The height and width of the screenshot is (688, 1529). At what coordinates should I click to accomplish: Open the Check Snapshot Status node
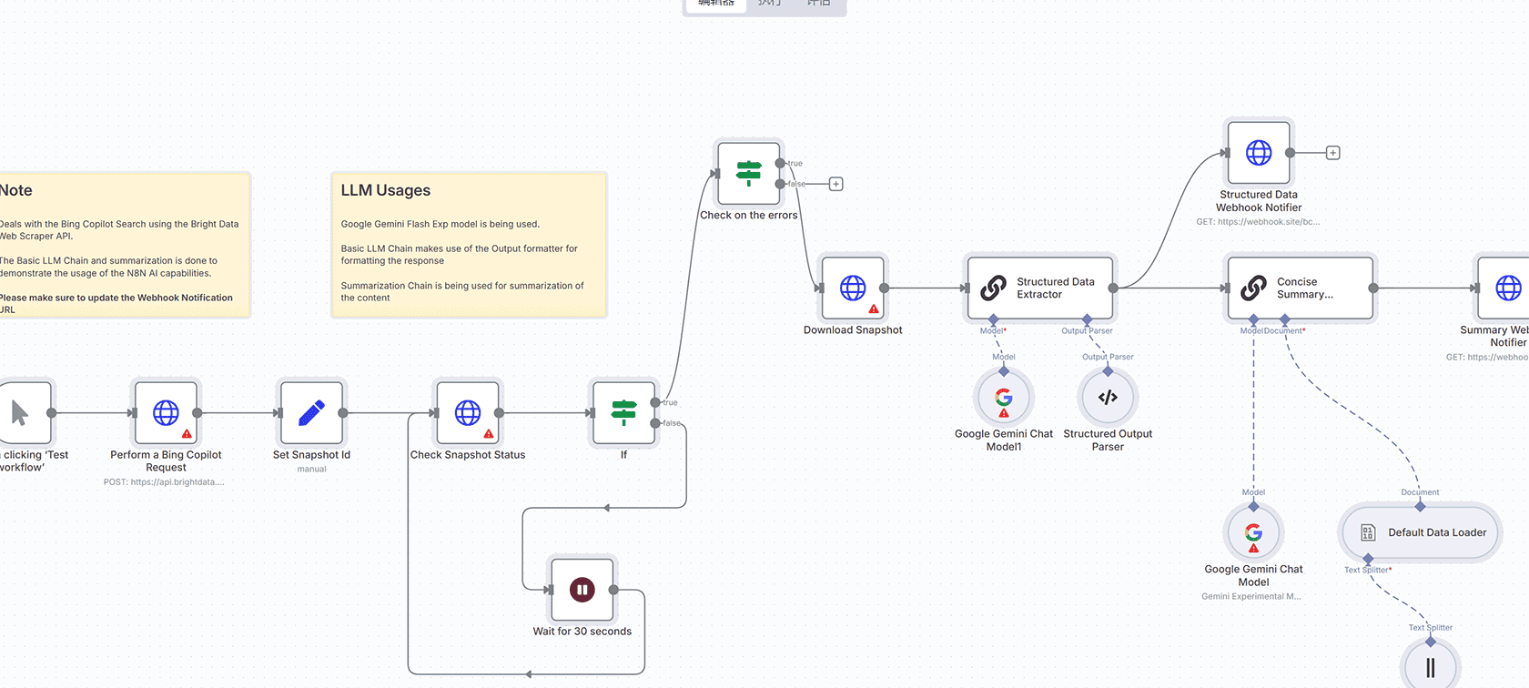point(468,413)
